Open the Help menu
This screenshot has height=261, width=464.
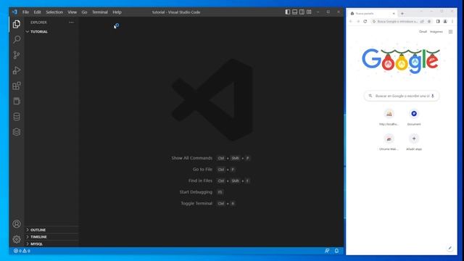117,12
